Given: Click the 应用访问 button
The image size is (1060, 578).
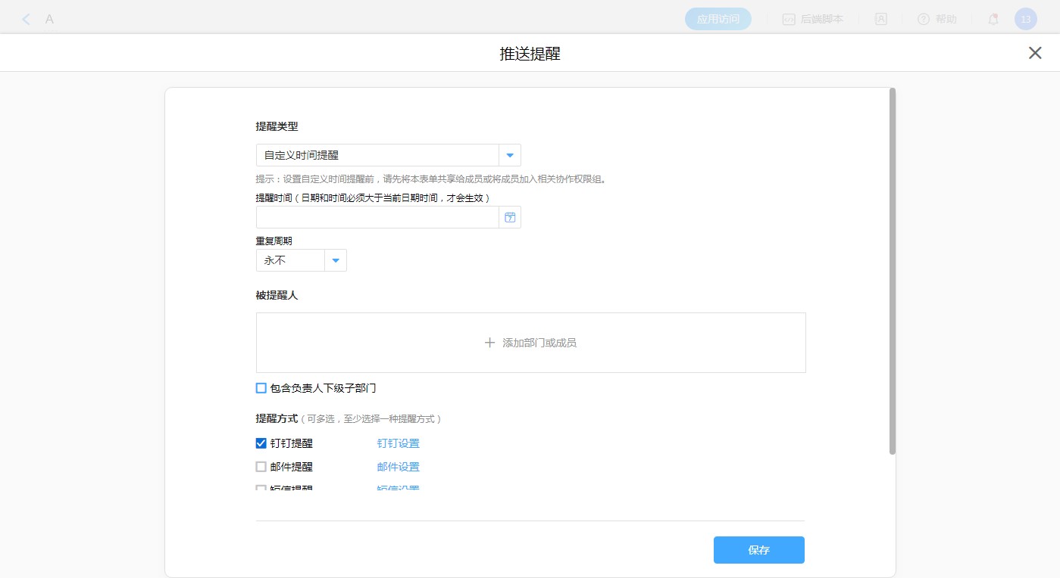Looking at the screenshot, I should click(x=718, y=20).
